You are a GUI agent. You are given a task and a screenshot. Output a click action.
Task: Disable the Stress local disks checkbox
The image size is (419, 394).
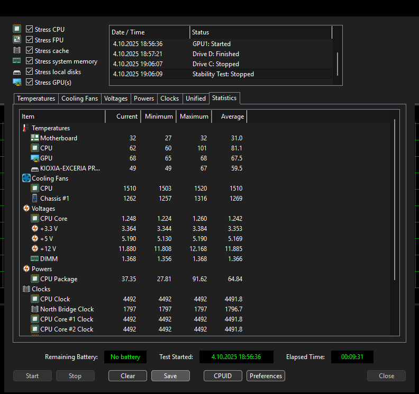[30, 71]
